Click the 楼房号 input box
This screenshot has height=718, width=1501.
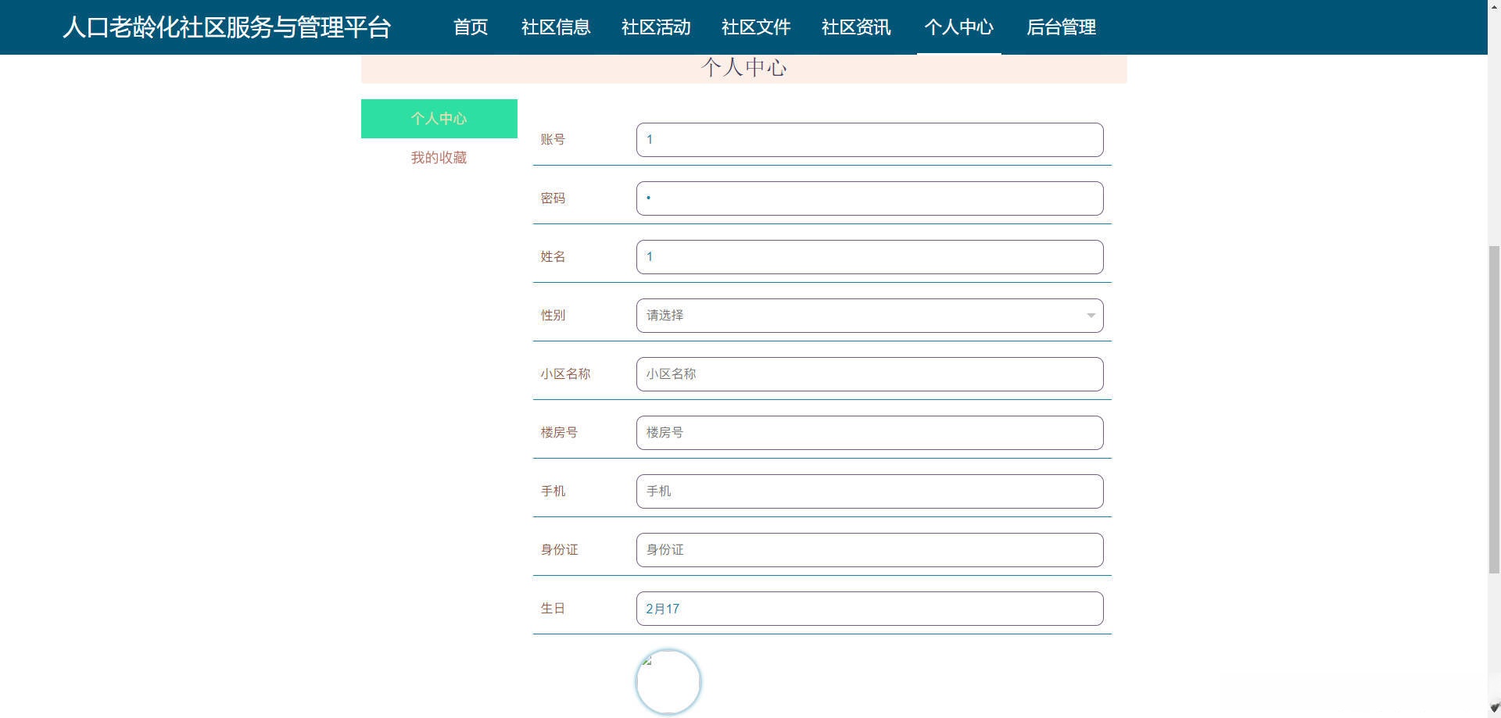click(869, 433)
